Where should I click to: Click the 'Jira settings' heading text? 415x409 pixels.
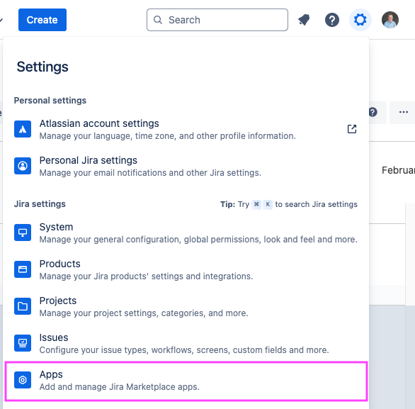[40, 204]
